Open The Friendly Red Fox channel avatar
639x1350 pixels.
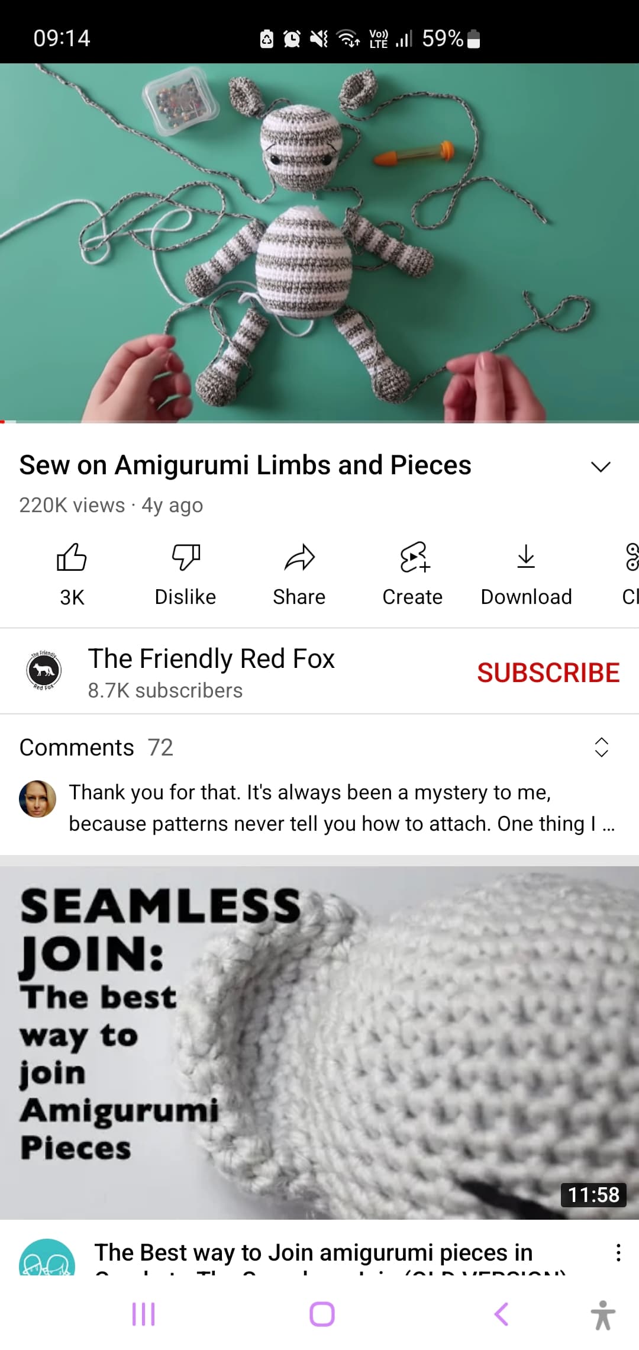pyautogui.click(x=44, y=670)
